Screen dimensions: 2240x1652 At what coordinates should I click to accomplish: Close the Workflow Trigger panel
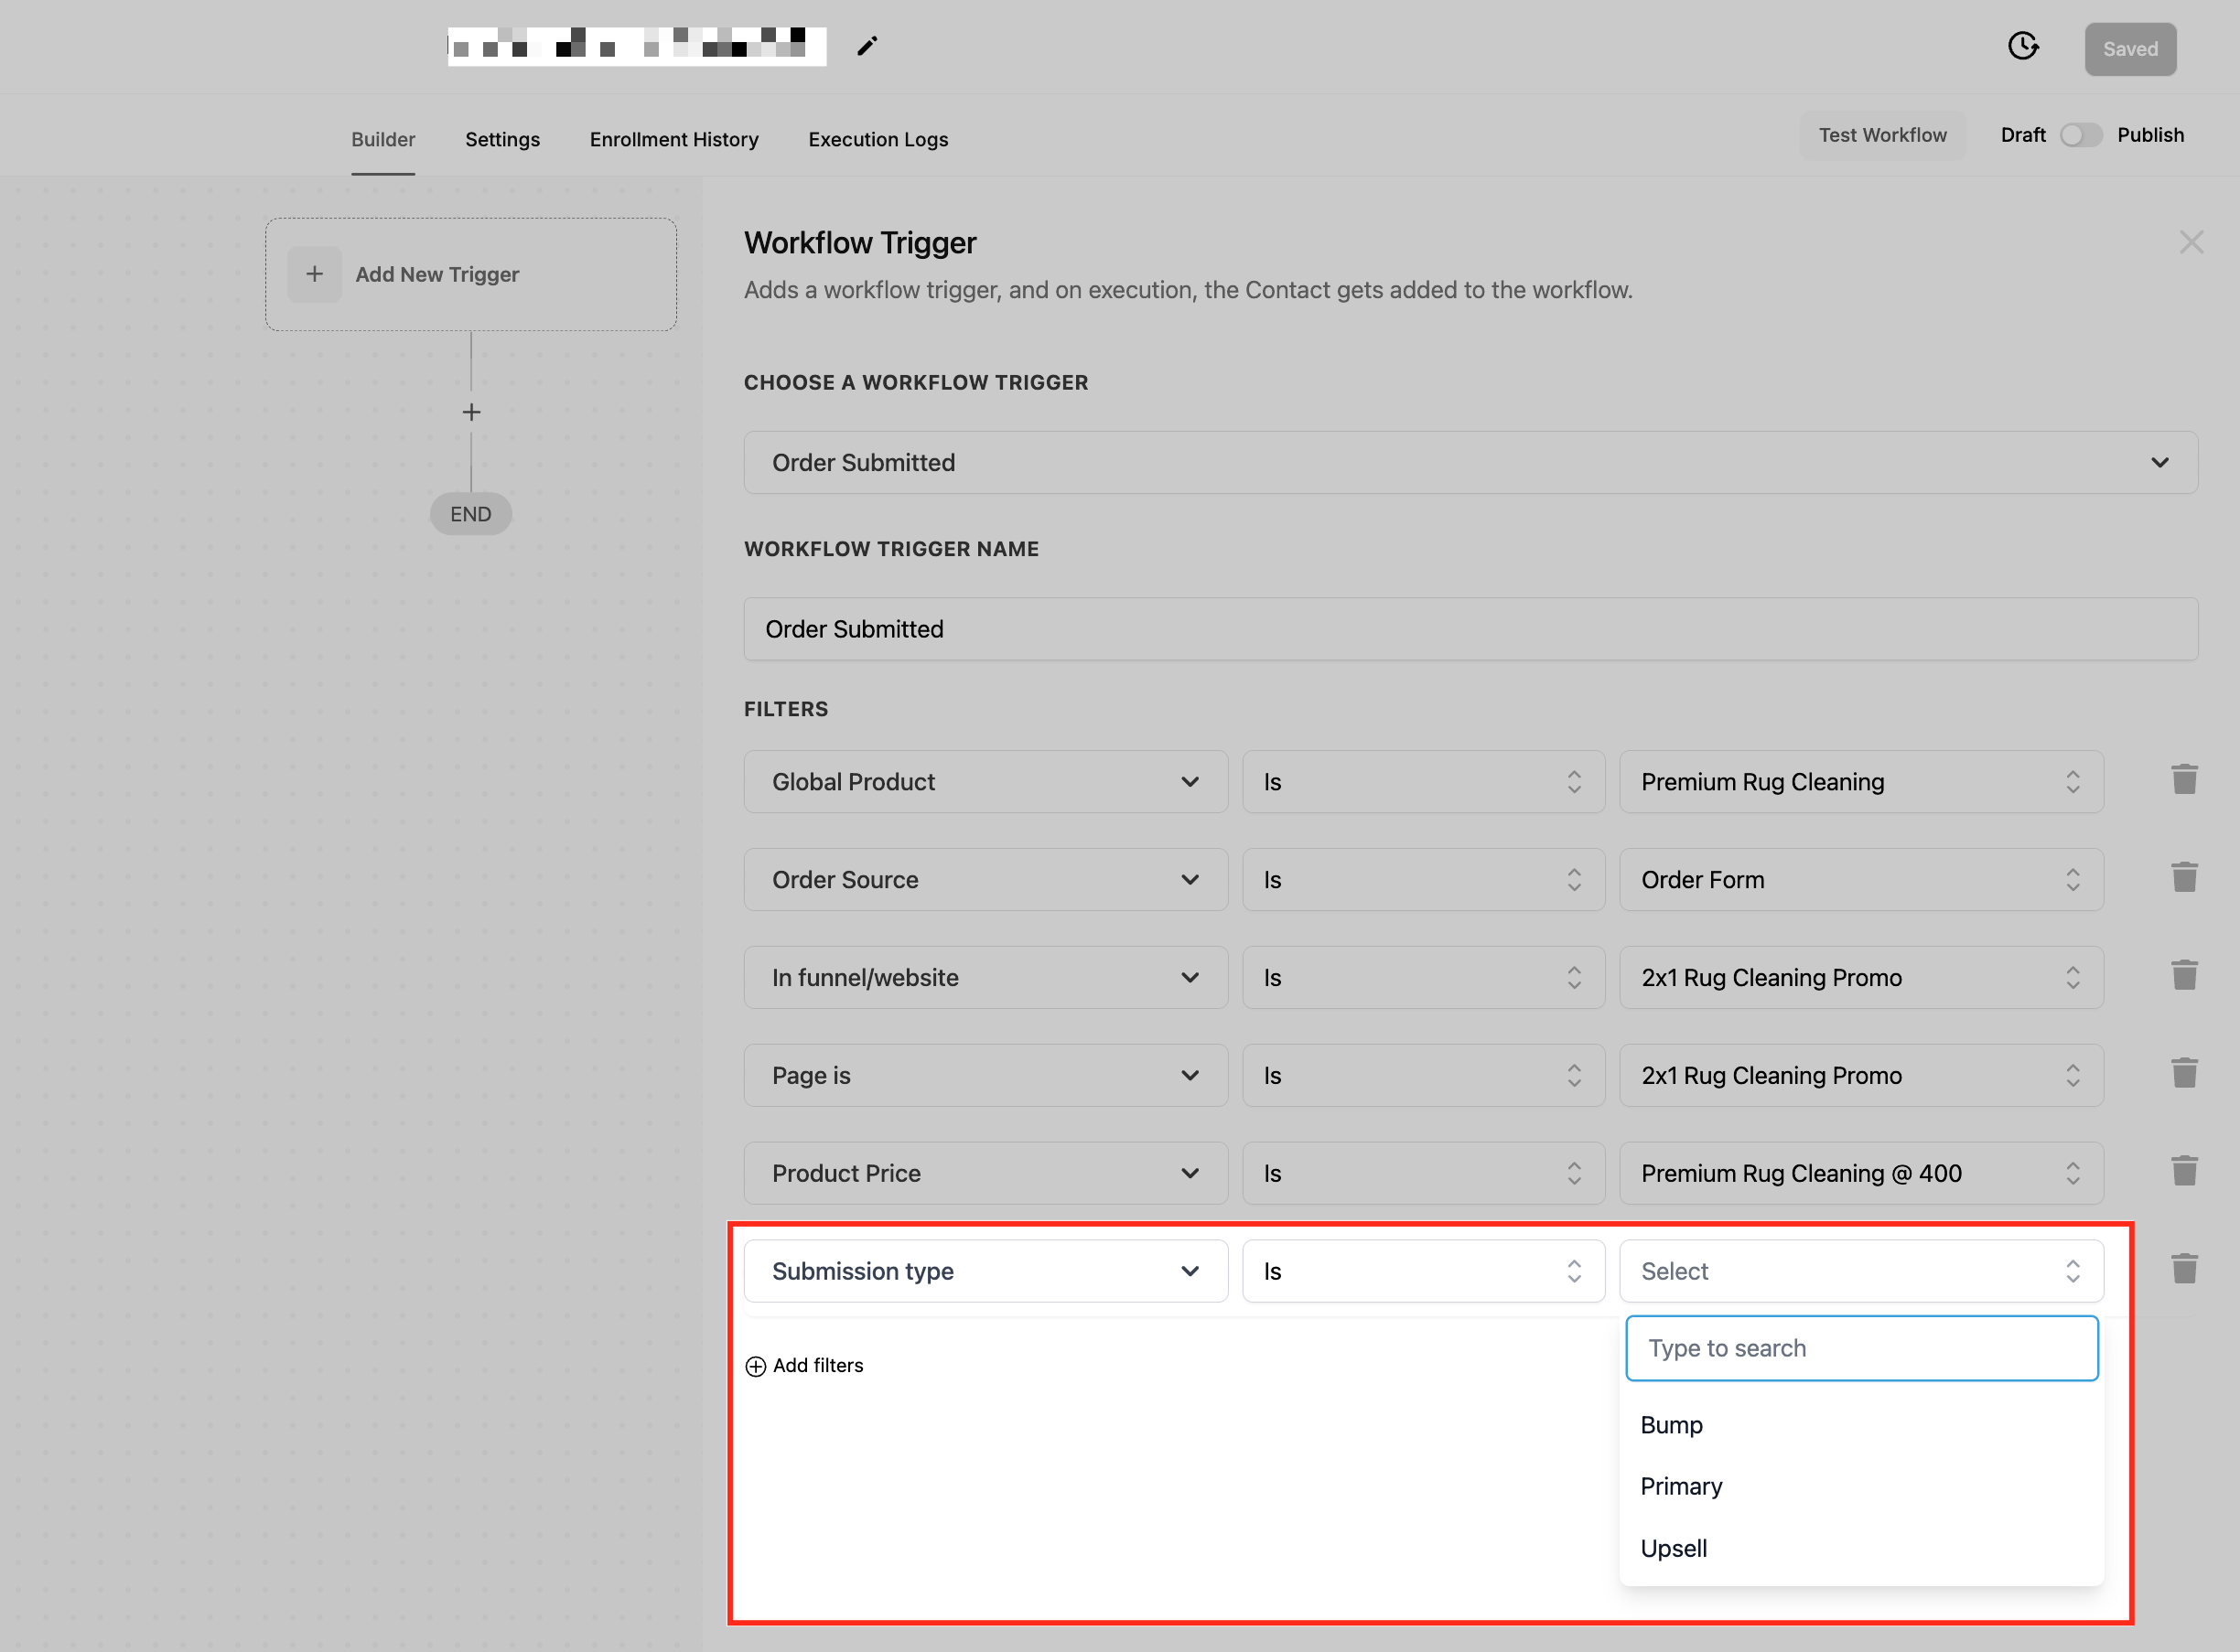tap(2191, 242)
